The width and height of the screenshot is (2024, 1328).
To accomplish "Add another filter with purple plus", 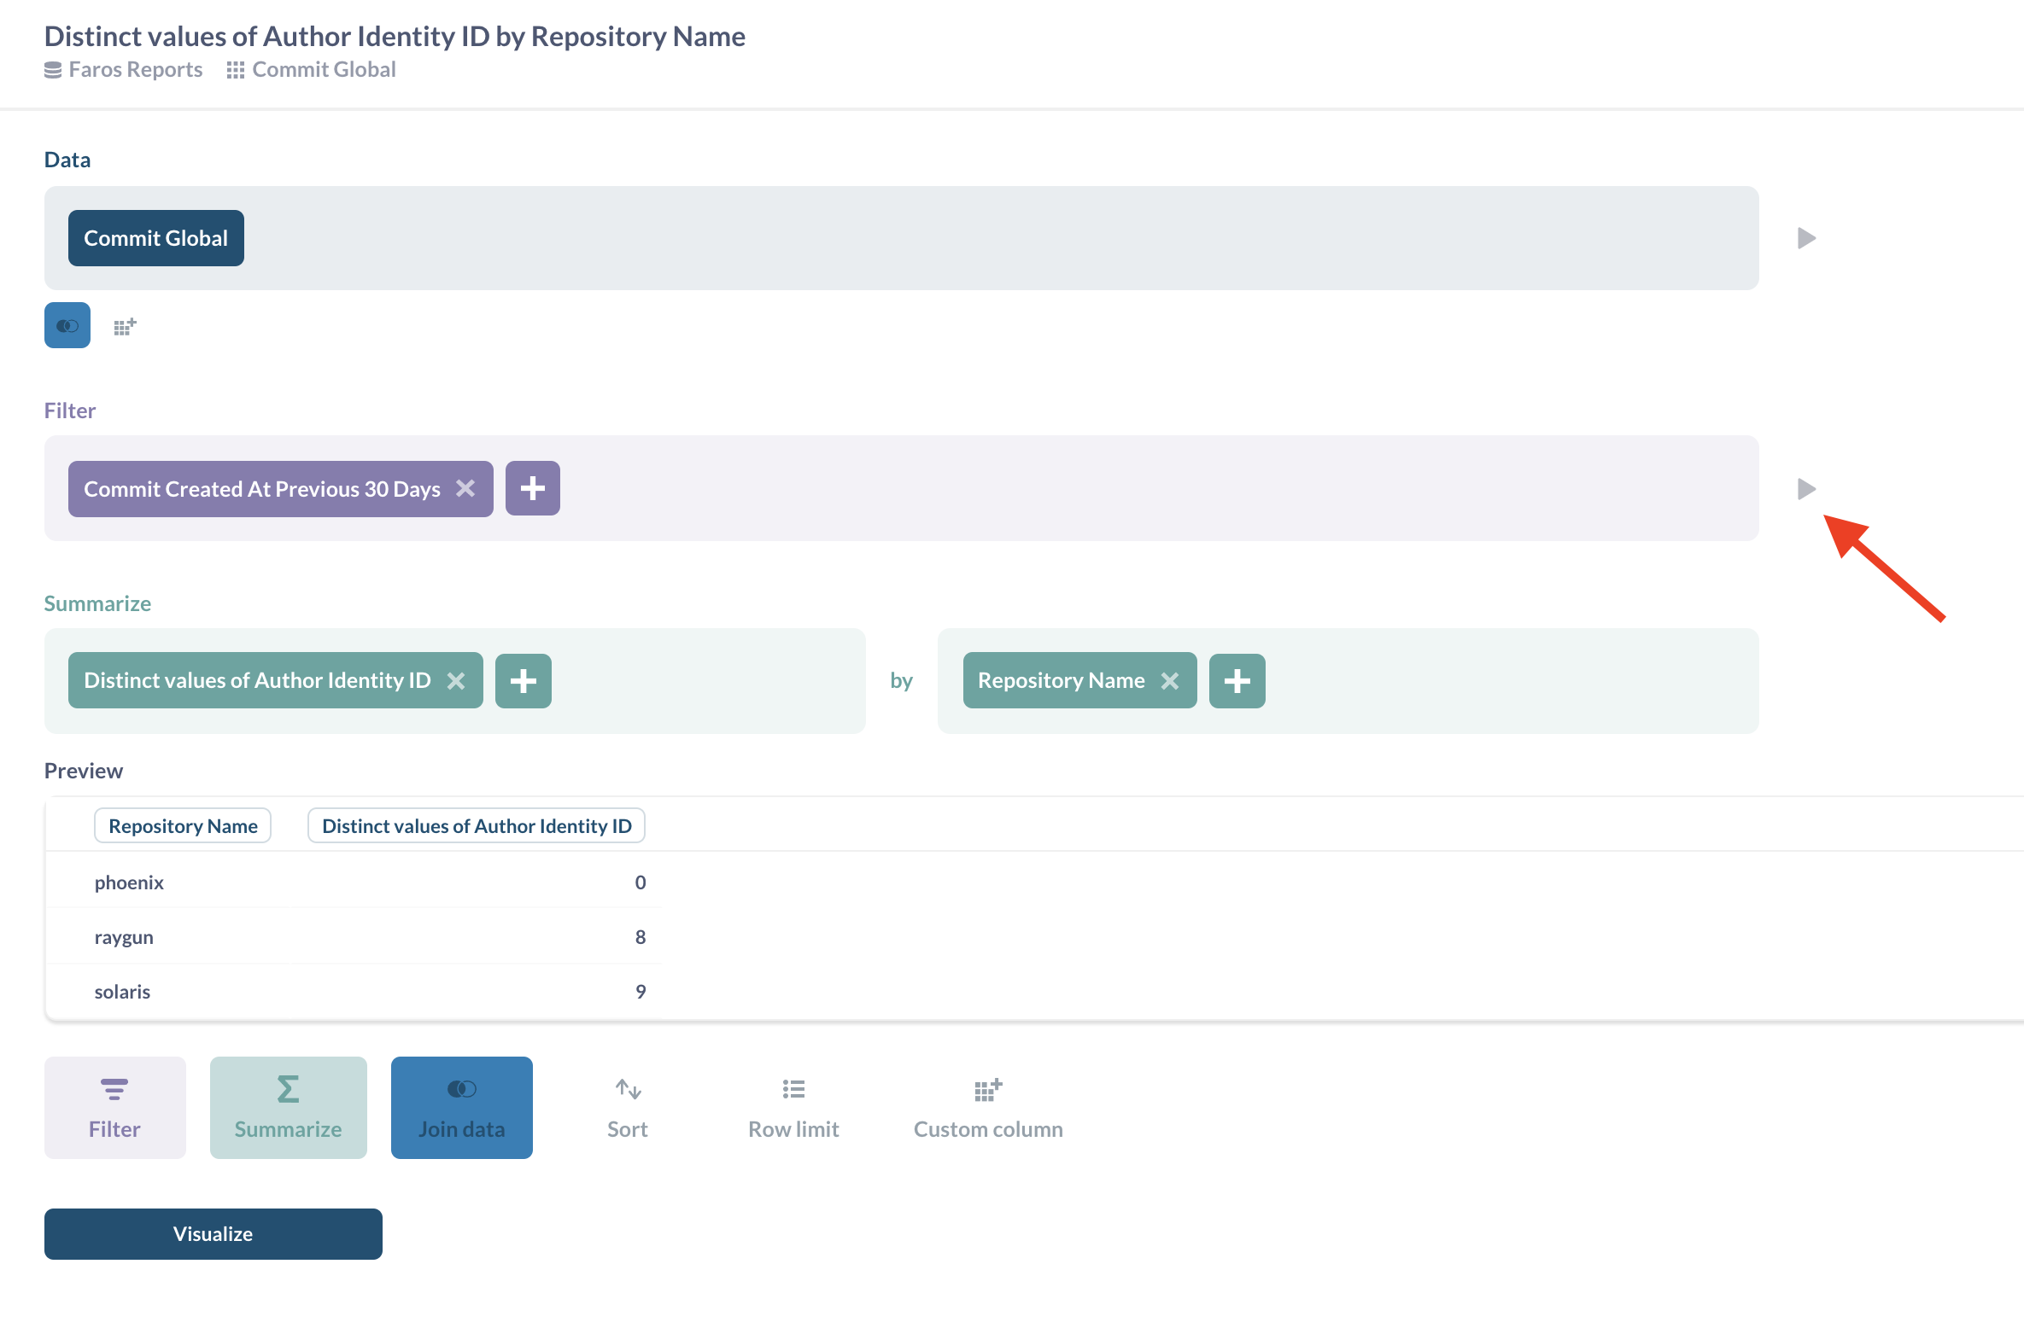I will click(532, 488).
